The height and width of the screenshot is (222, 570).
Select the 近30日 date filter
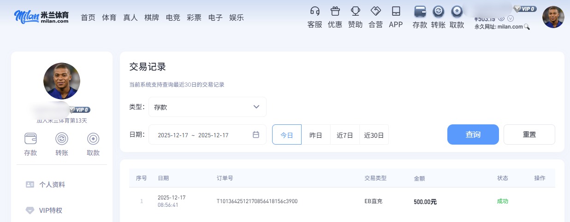click(x=374, y=134)
